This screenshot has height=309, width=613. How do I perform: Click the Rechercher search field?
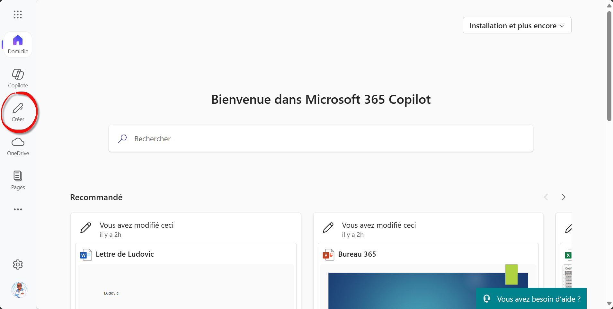tap(321, 139)
